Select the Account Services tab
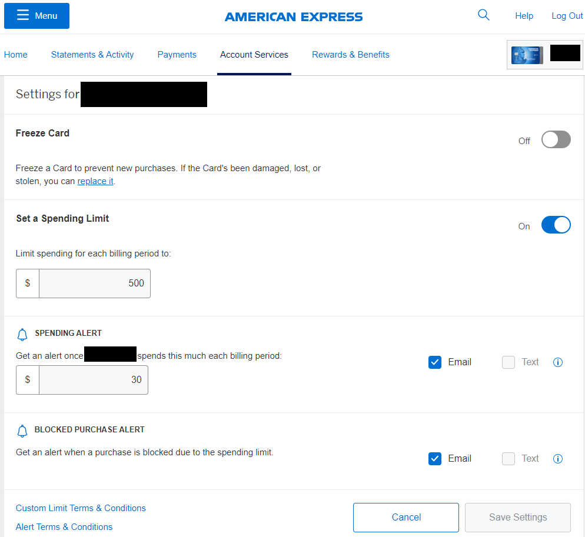585x537 pixels. (254, 55)
